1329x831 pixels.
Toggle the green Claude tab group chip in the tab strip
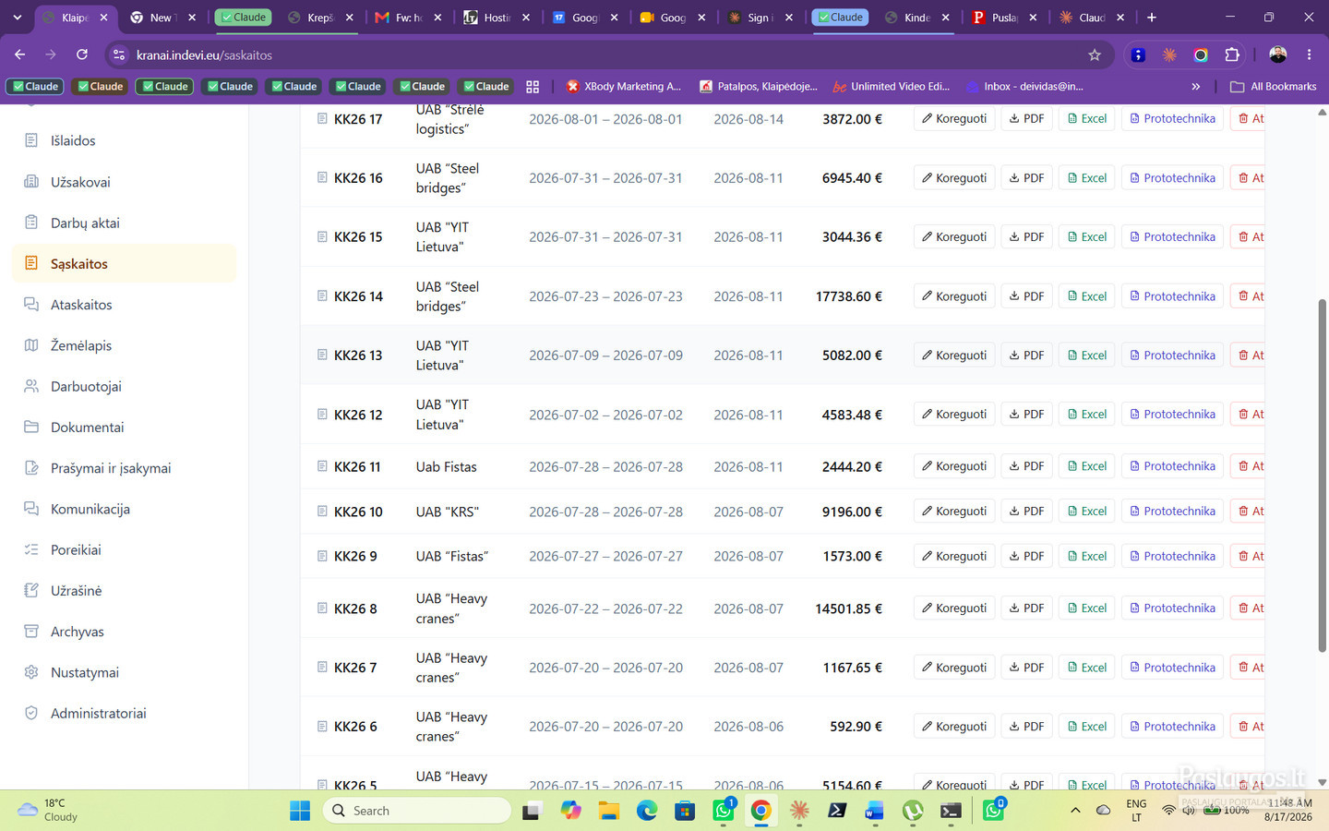(x=241, y=18)
